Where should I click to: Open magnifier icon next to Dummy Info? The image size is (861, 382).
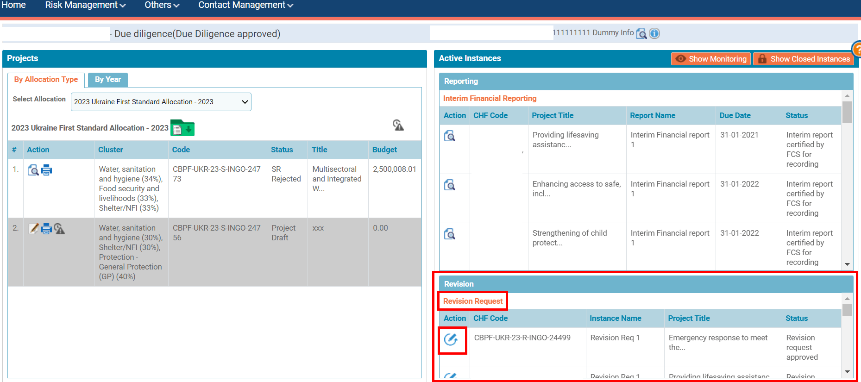(641, 33)
